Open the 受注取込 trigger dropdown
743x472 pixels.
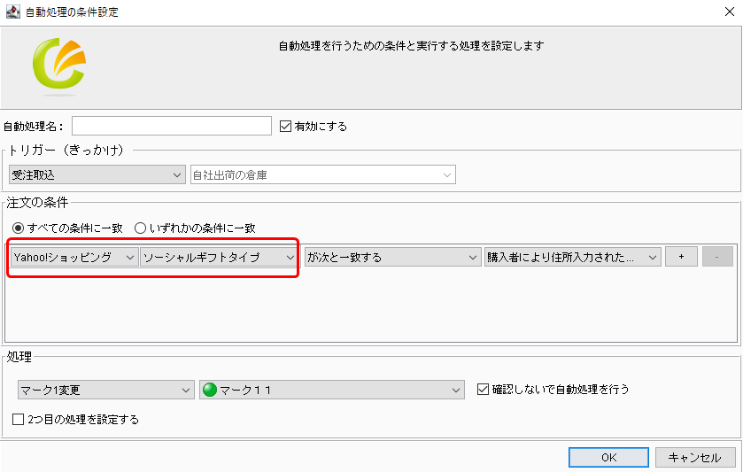97,174
